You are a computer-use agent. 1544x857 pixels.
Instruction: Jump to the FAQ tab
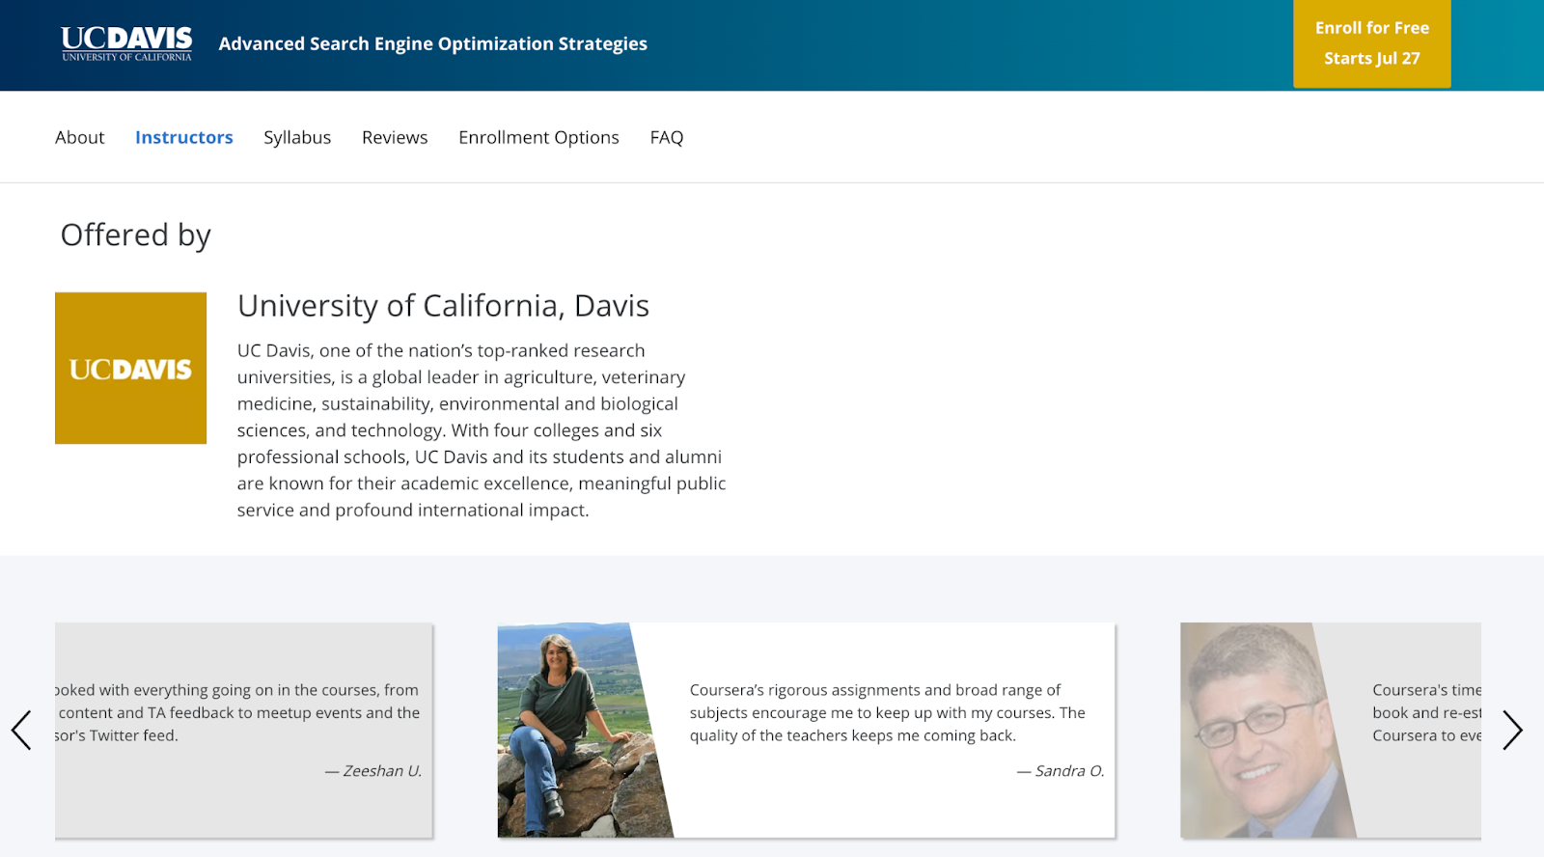pyautogui.click(x=667, y=137)
